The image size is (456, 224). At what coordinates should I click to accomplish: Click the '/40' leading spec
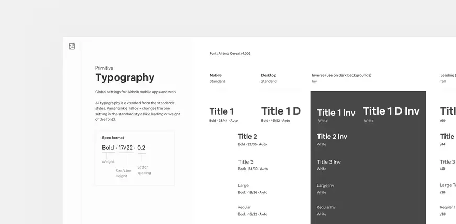[x=442, y=169]
